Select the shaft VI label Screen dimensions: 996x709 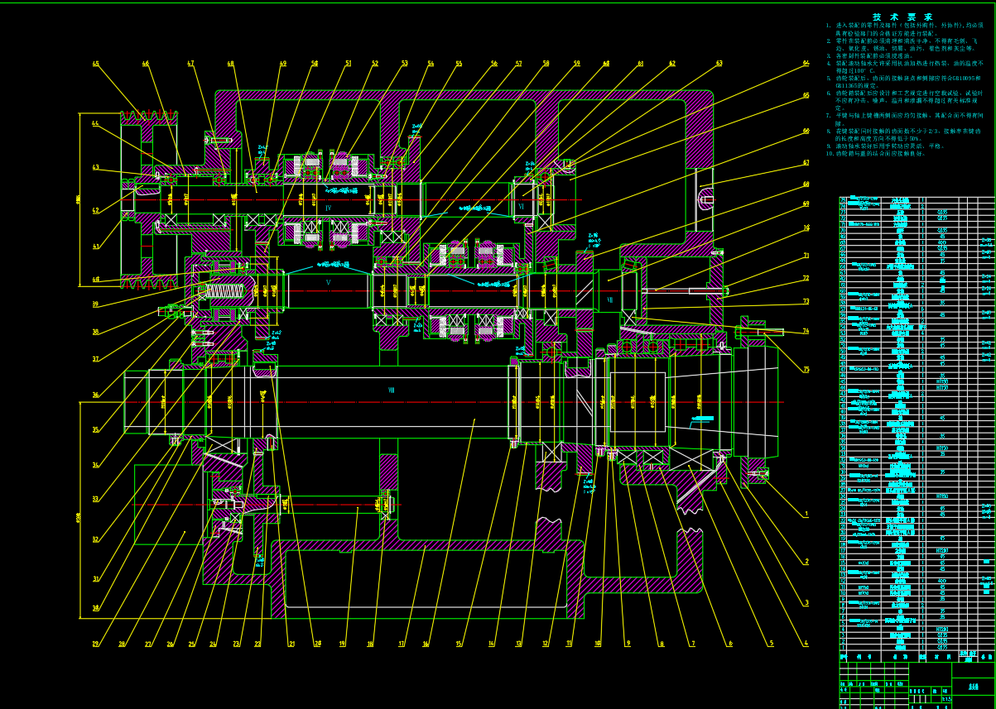521,207
